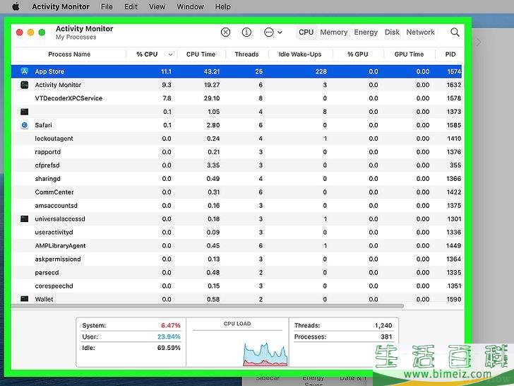The height and width of the screenshot is (386, 514).
Task: Select the rapportd process
Action: tap(47, 152)
